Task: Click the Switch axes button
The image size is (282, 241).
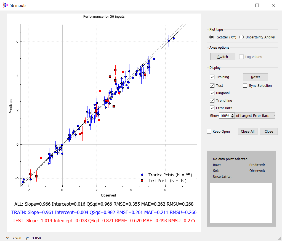Action: (223, 57)
